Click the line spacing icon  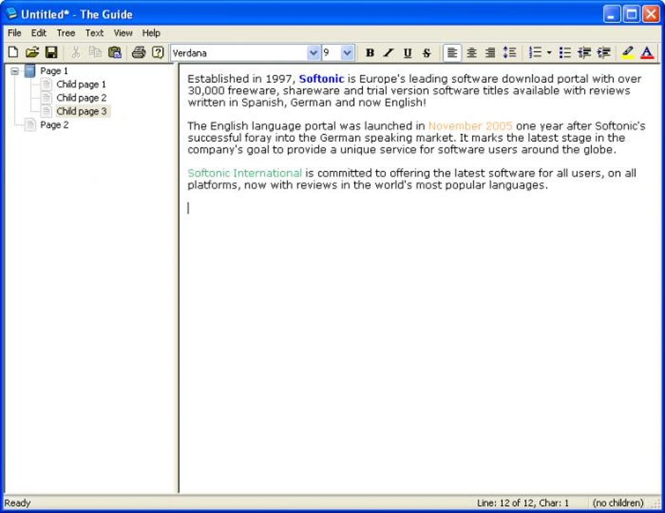pos(509,53)
